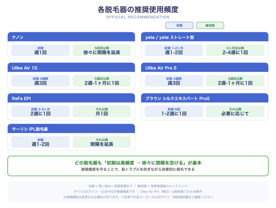Click yete 初期 週1-2回 box
The height and width of the screenshot is (208, 276).
(174, 50)
